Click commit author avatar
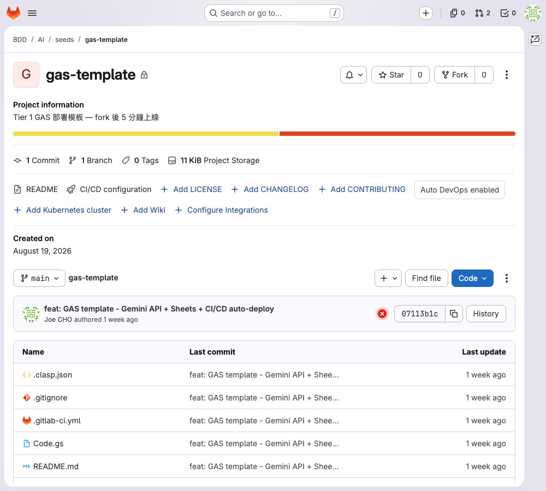This screenshot has height=491, width=546. point(31,314)
